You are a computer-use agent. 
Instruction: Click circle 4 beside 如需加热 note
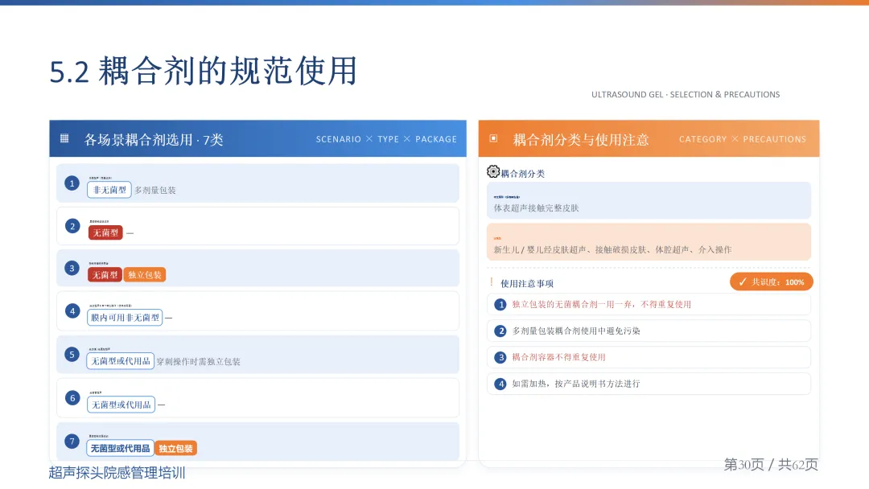pos(500,384)
